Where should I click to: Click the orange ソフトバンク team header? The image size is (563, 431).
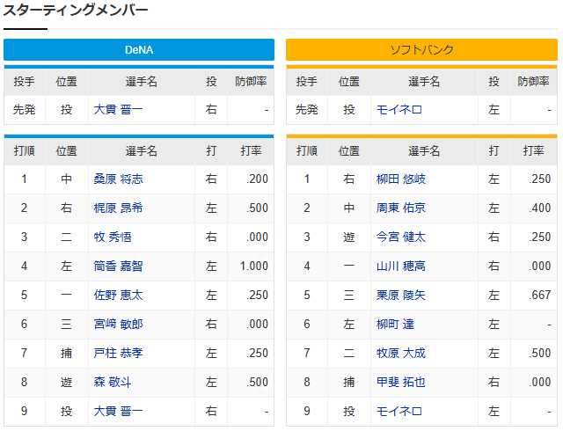421,49
